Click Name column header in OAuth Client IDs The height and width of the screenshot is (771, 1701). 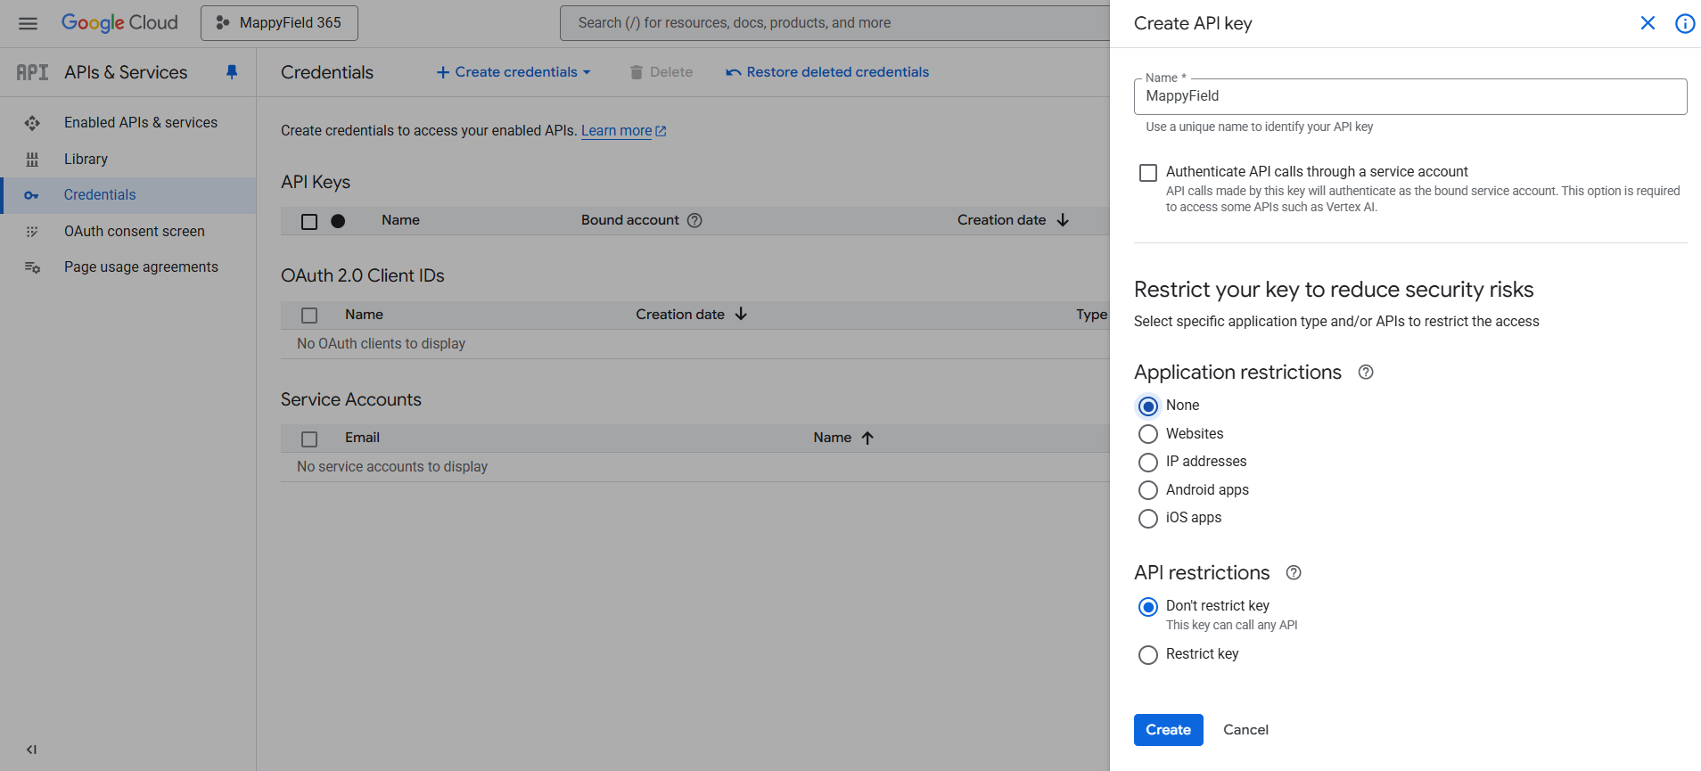(364, 315)
